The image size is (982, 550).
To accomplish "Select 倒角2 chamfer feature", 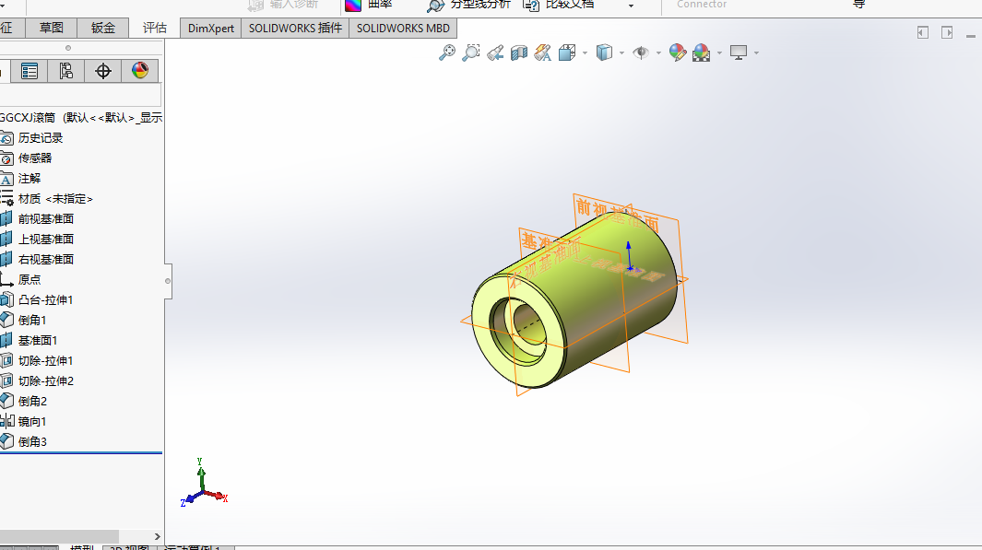I will pyautogui.click(x=32, y=401).
